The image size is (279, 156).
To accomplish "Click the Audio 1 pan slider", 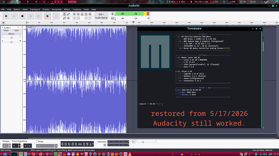I will [x=11, y=42].
